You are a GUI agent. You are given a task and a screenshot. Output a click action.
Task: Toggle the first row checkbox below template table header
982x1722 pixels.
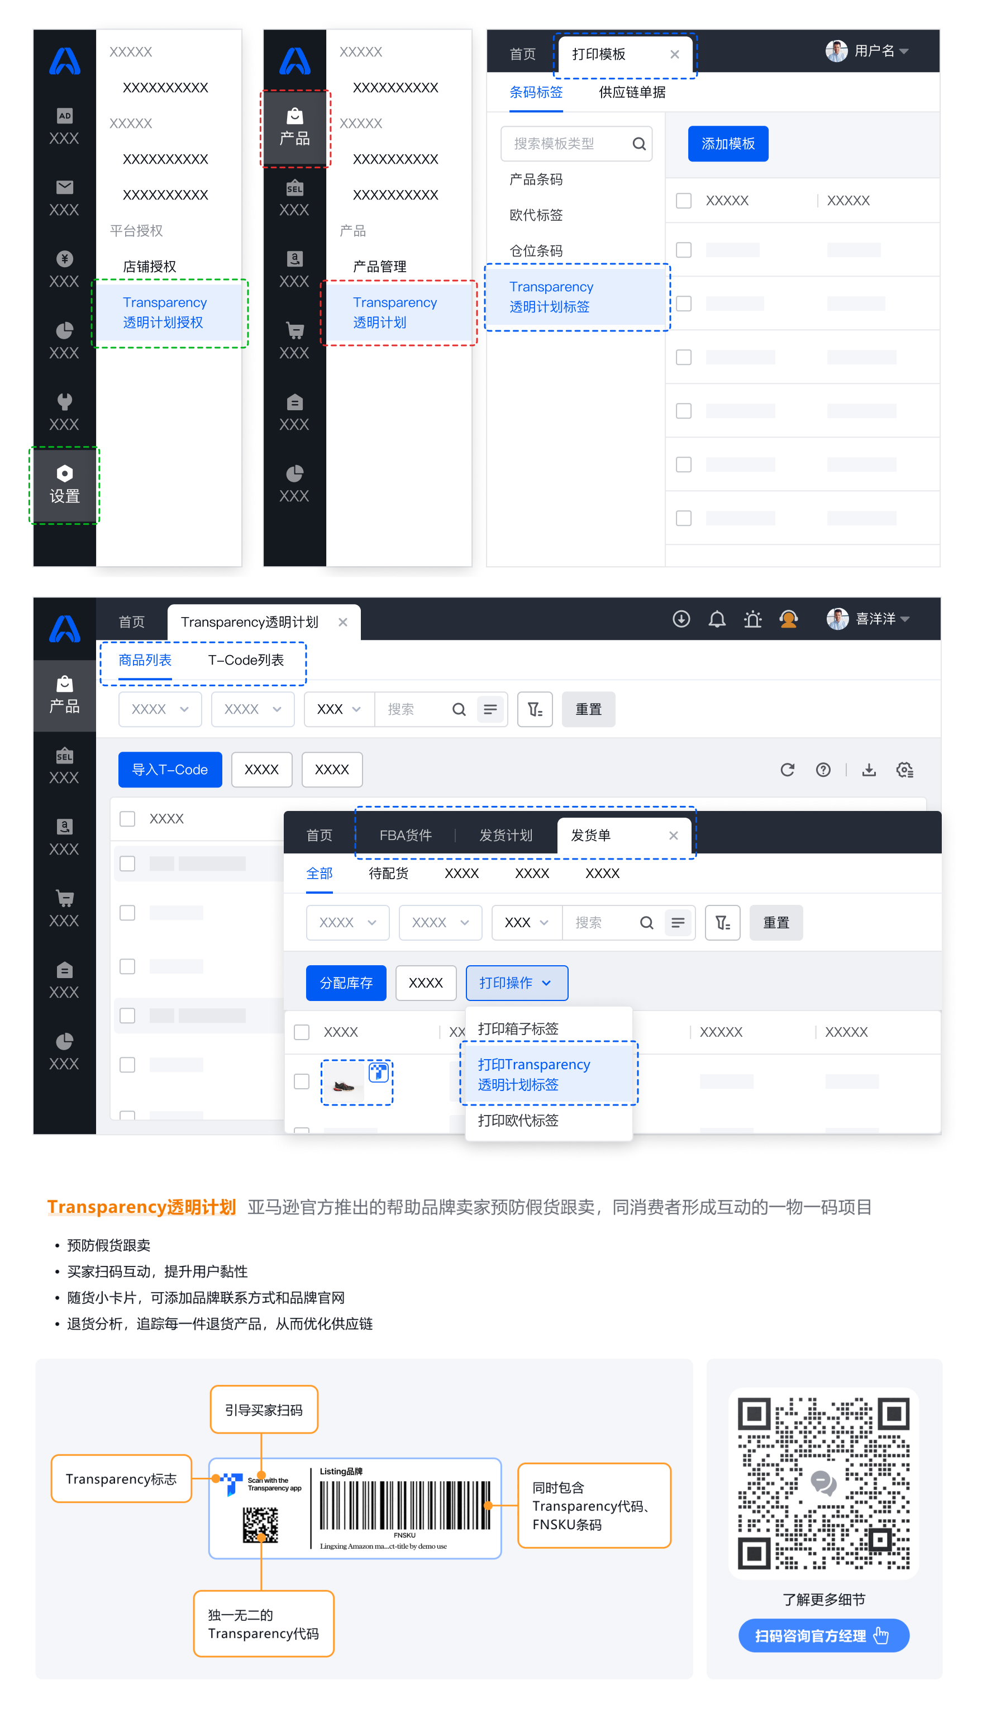(x=683, y=250)
